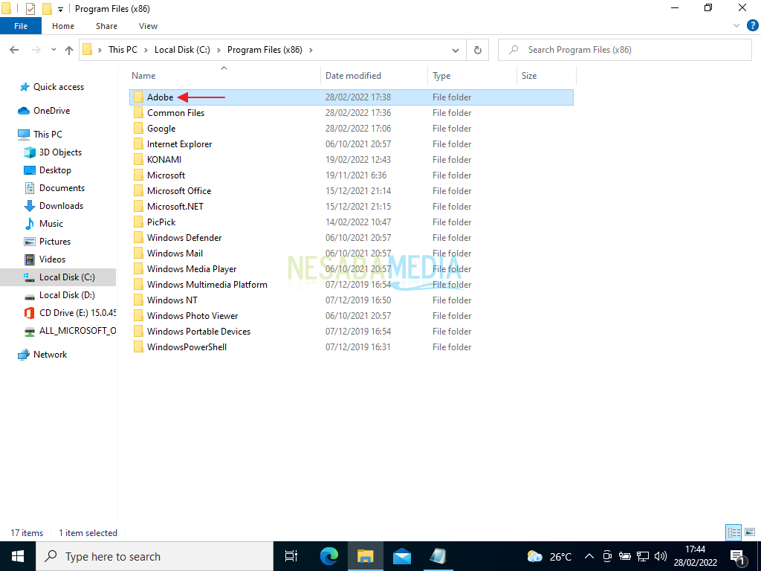Click the Properties icon in the quick access toolbar
The image size is (761, 571).
coord(30,8)
